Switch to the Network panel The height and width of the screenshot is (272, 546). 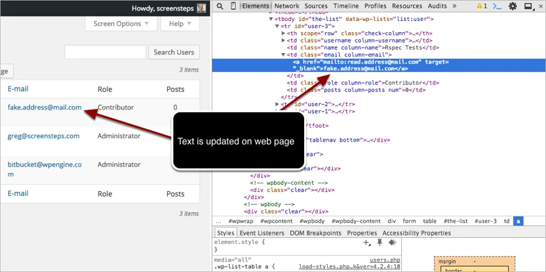tap(286, 6)
